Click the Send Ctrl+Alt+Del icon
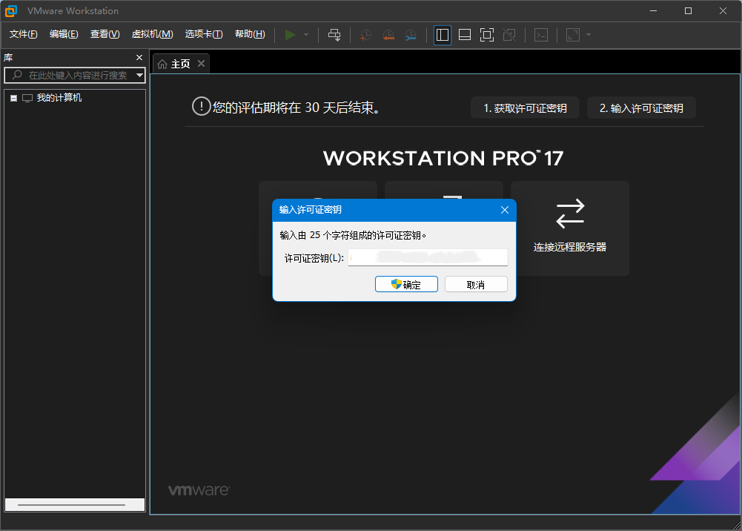 334,34
